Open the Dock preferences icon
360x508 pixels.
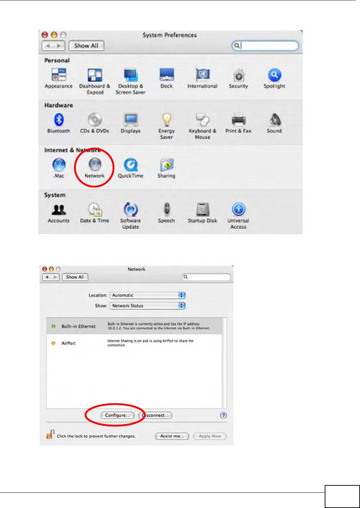point(167,75)
